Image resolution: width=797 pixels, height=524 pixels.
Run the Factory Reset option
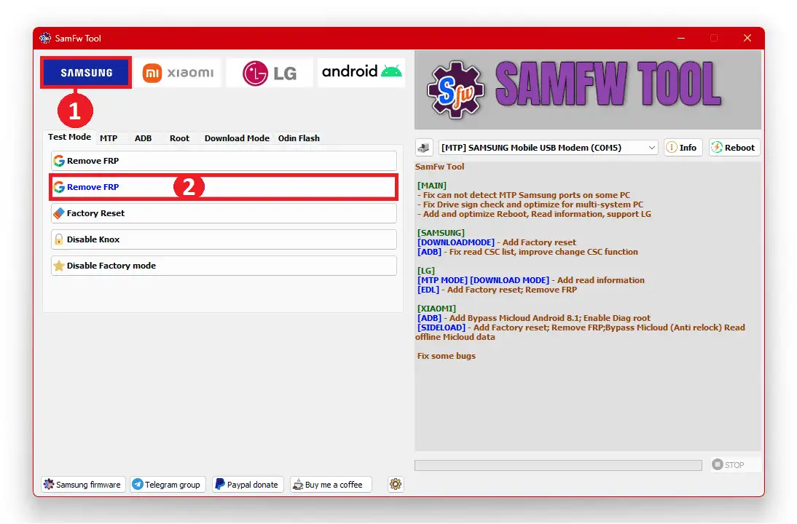tap(223, 213)
